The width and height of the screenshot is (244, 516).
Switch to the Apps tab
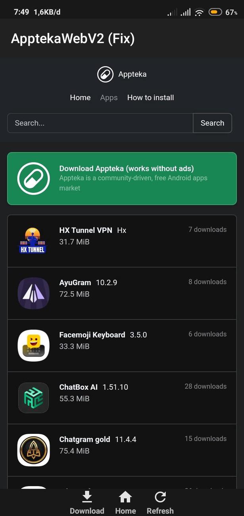(109, 97)
